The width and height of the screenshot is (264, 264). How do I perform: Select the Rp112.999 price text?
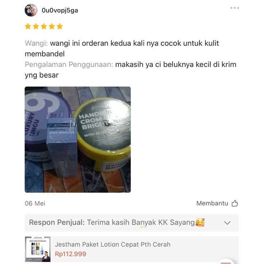71,254
